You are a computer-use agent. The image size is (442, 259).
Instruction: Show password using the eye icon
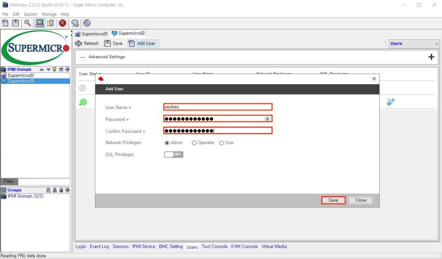(267, 119)
